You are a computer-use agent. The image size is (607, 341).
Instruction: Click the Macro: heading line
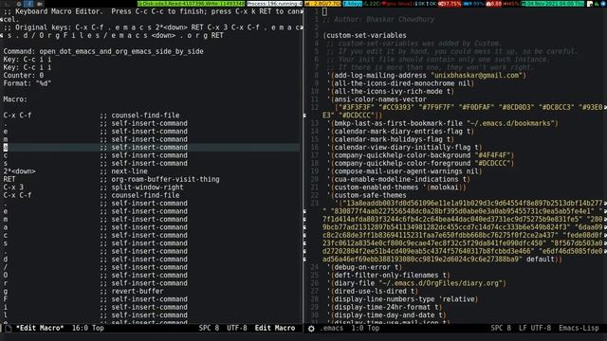[15, 99]
